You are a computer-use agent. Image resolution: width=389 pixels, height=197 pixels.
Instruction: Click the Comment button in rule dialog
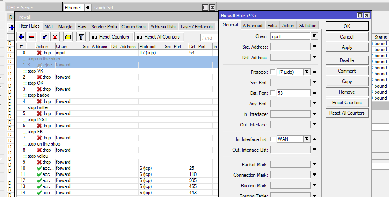(x=347, y=71)
